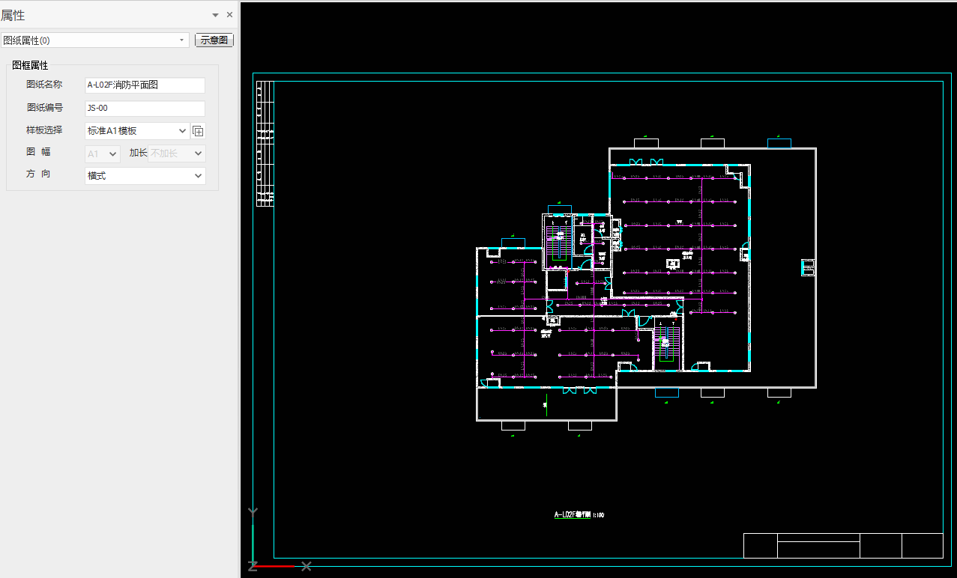Open the 加长 dropdown showing 不加长
The width and height of the screenshot is (957, 578).
(177, 153)
